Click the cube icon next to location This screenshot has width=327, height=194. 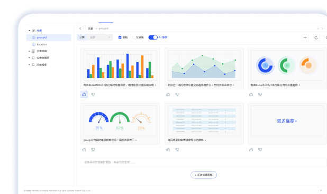tap(34, 44)
